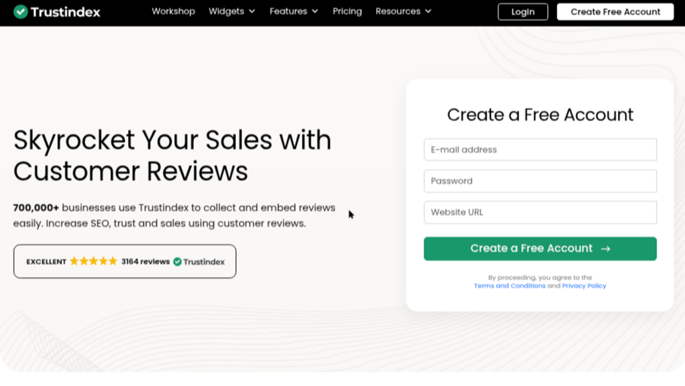Expand the Features dropdown menu
The height and width of the screenshot is (386, 685).
tap(294, 11)
